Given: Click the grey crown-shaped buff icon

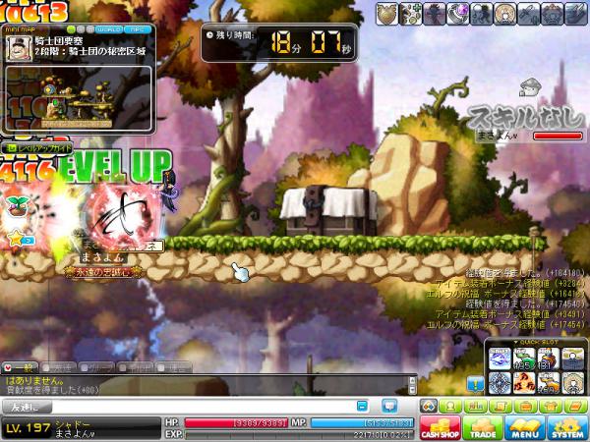Looking at the screenshot, I should tap(552, 15).
